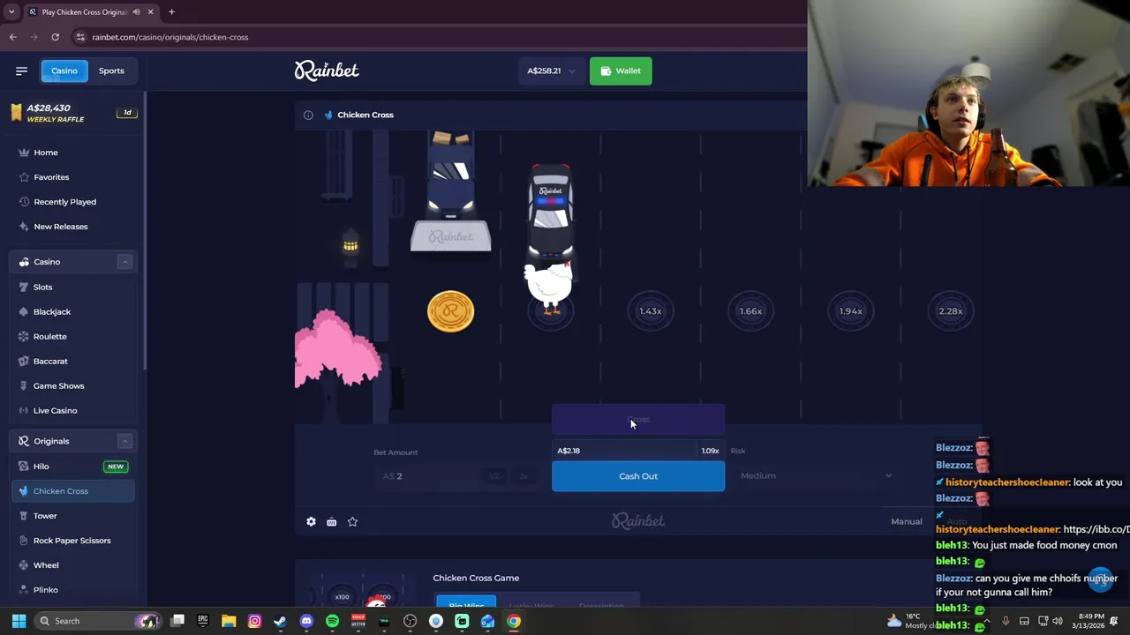The height and width of the screenshot is (635, 1130).
Task: Switch to Manual betting mode
Action: (906, 522)
